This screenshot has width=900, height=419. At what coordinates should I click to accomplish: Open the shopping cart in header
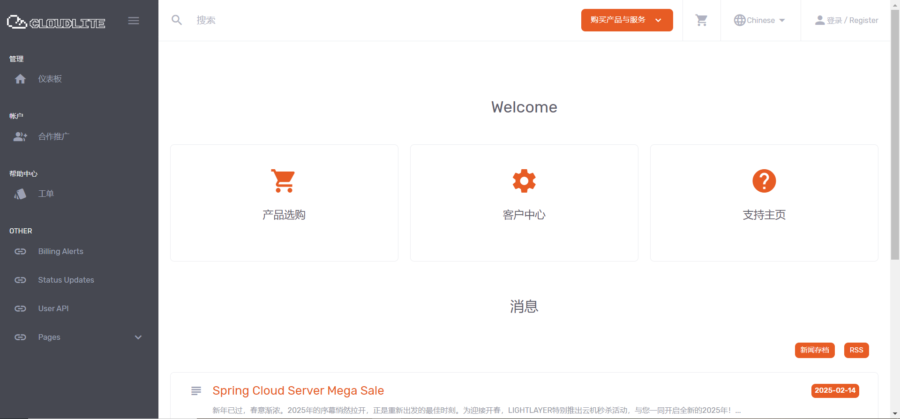click(x=701, y=20)
